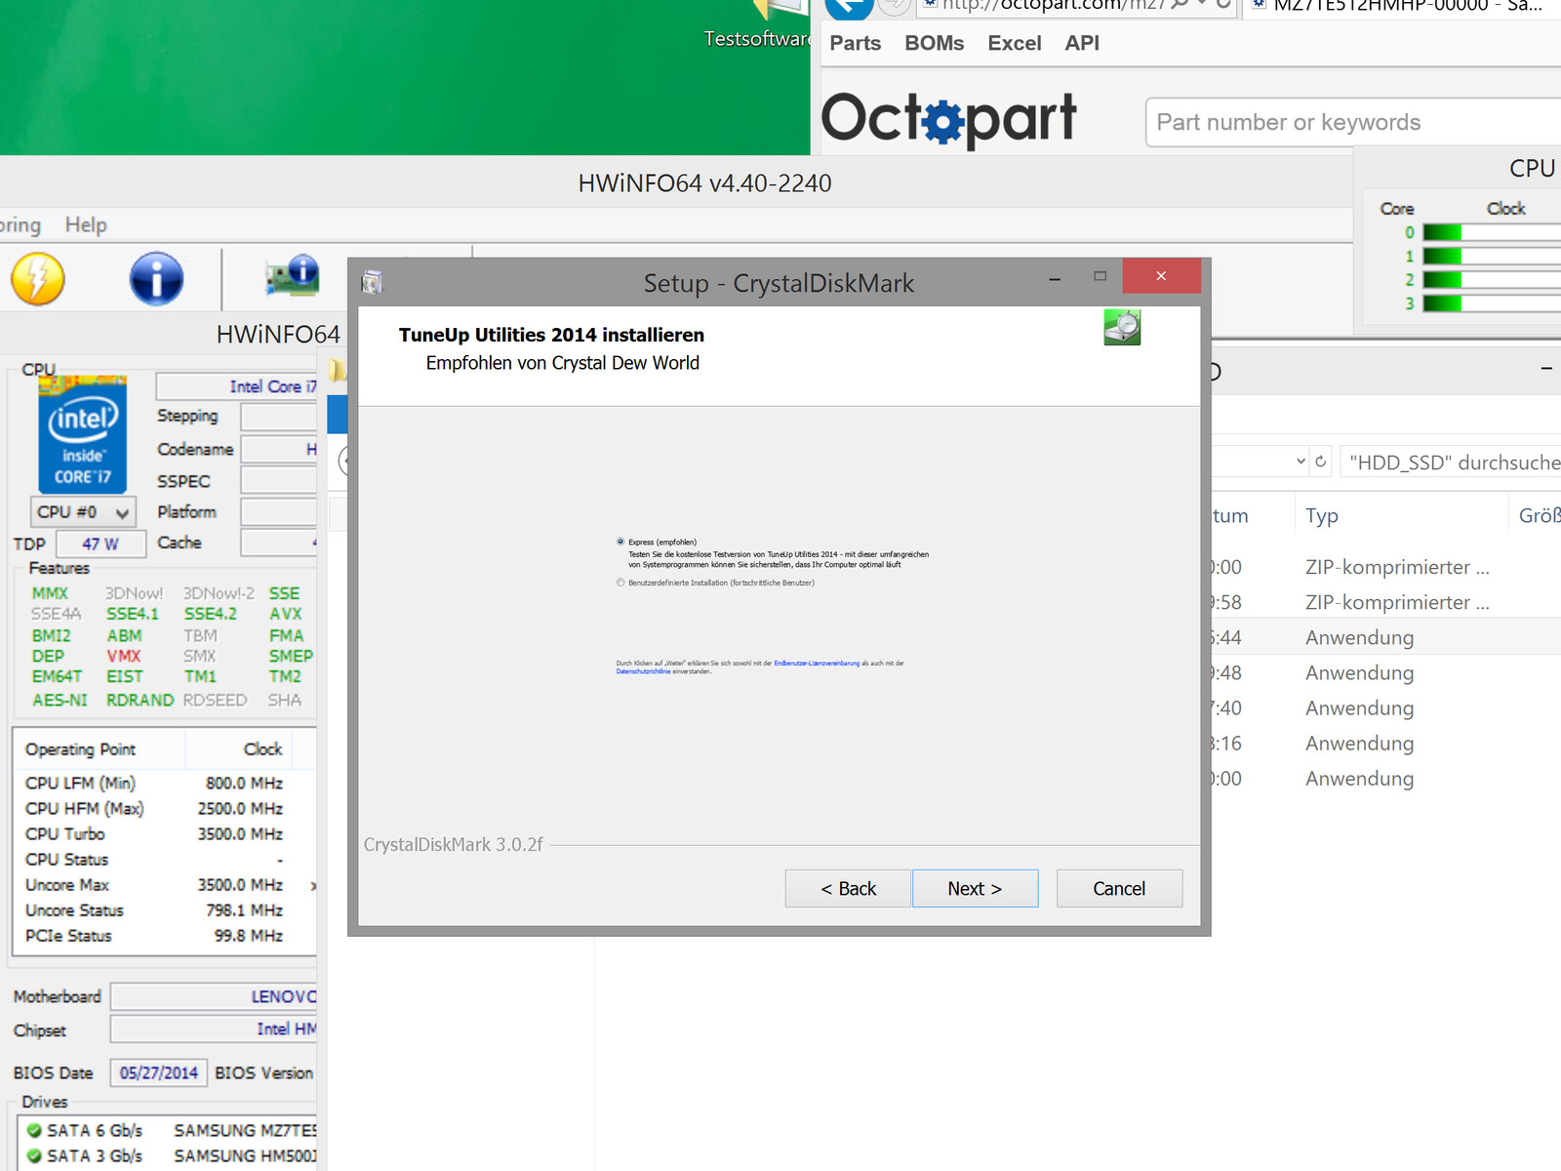Open the Parts menu on Octopart
Image resolution: width=1561 pixels, height=1171 pixels.
tap(856, 43)
